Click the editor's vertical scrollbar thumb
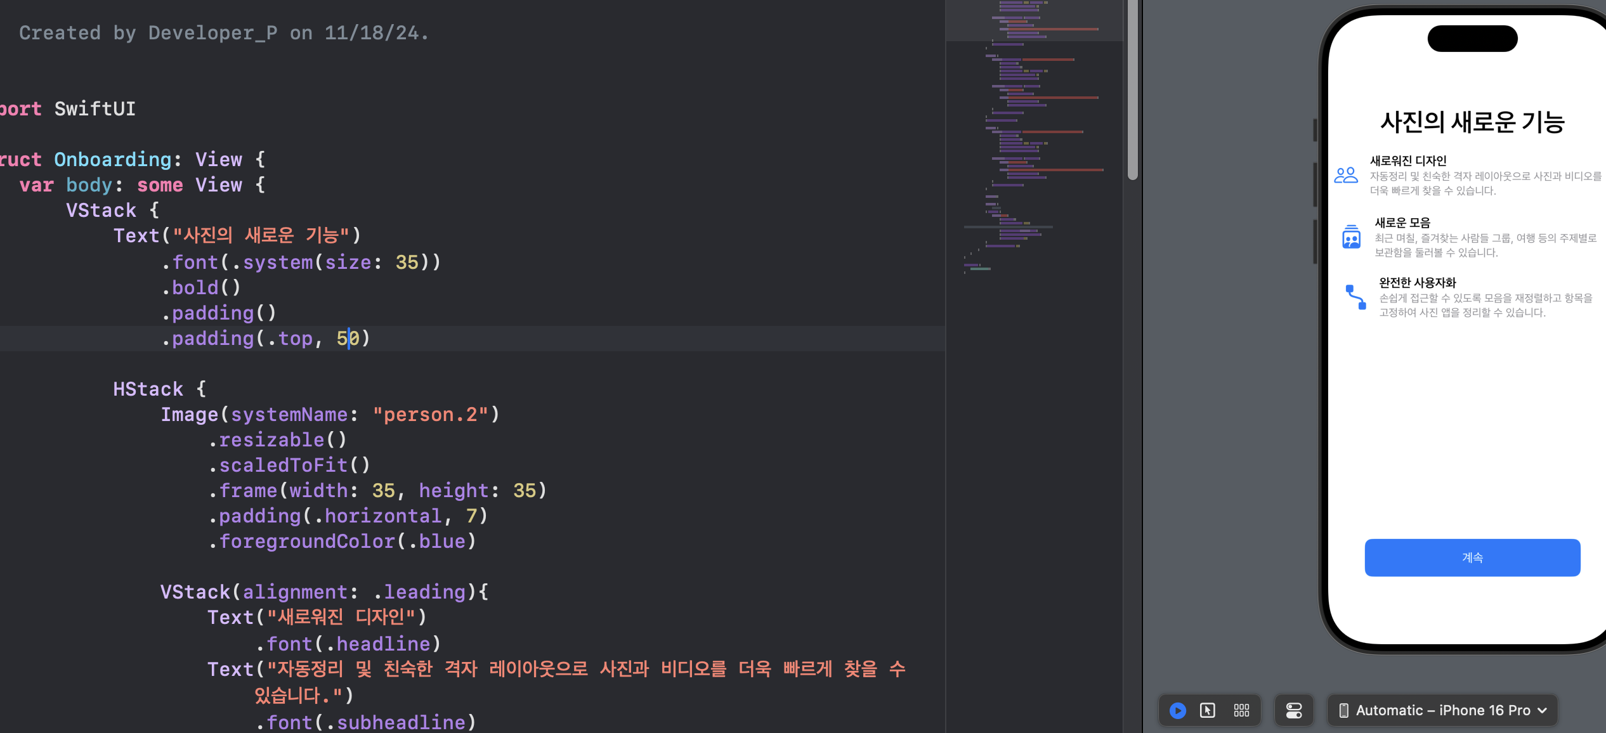 (x=1132, y=89)
